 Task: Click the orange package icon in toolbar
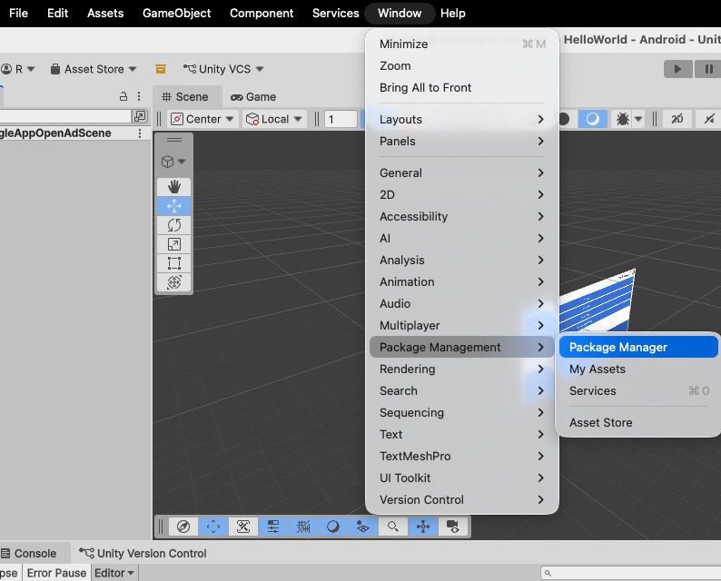click(161, 69)
